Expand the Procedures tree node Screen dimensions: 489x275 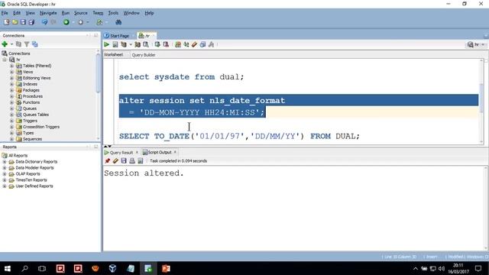pyautogui.click(x=12, y=96)
